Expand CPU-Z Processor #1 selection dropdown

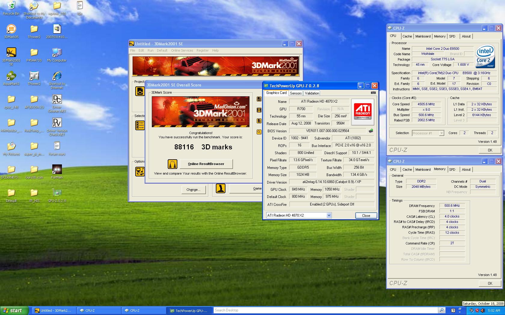pos(442,133)
